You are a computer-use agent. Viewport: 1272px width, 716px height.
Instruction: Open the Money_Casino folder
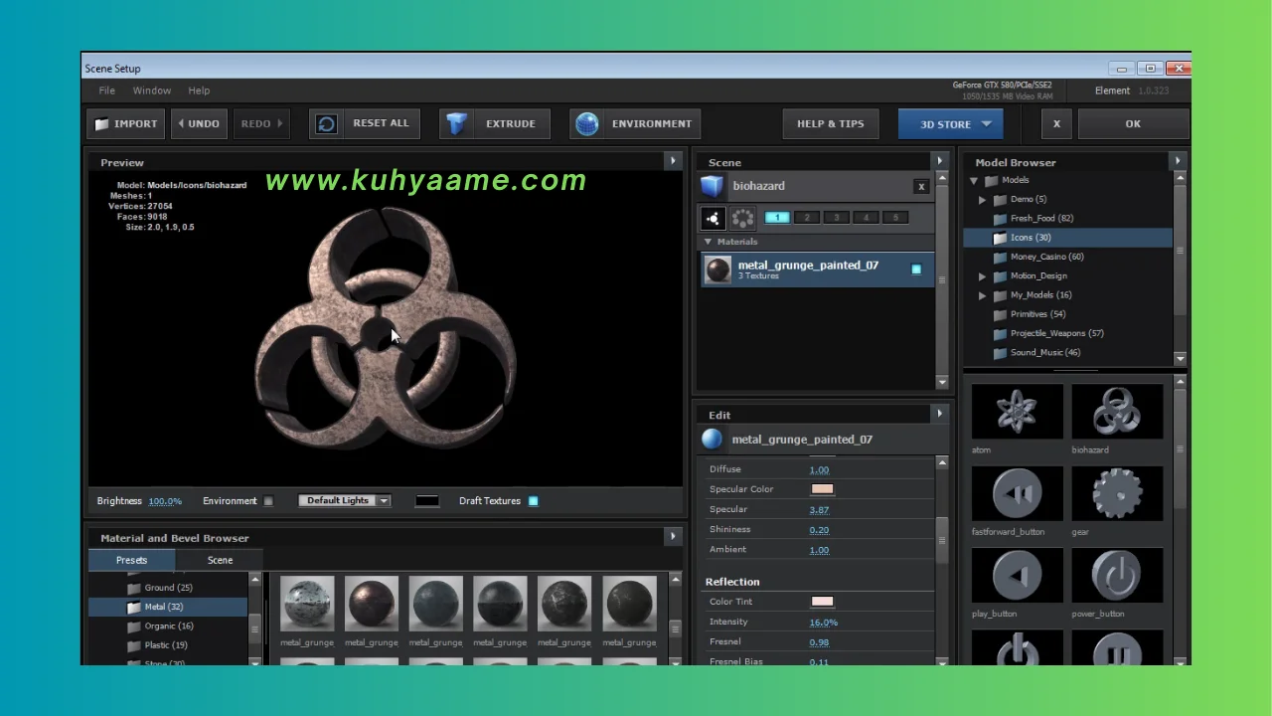1038,257
